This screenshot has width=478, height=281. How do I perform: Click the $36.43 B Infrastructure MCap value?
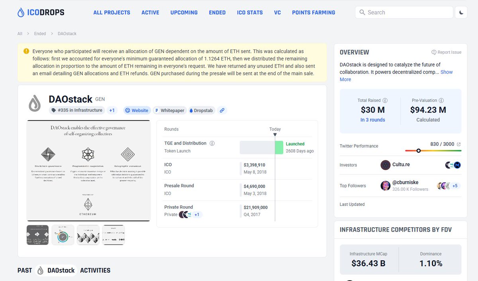point(368,263)
